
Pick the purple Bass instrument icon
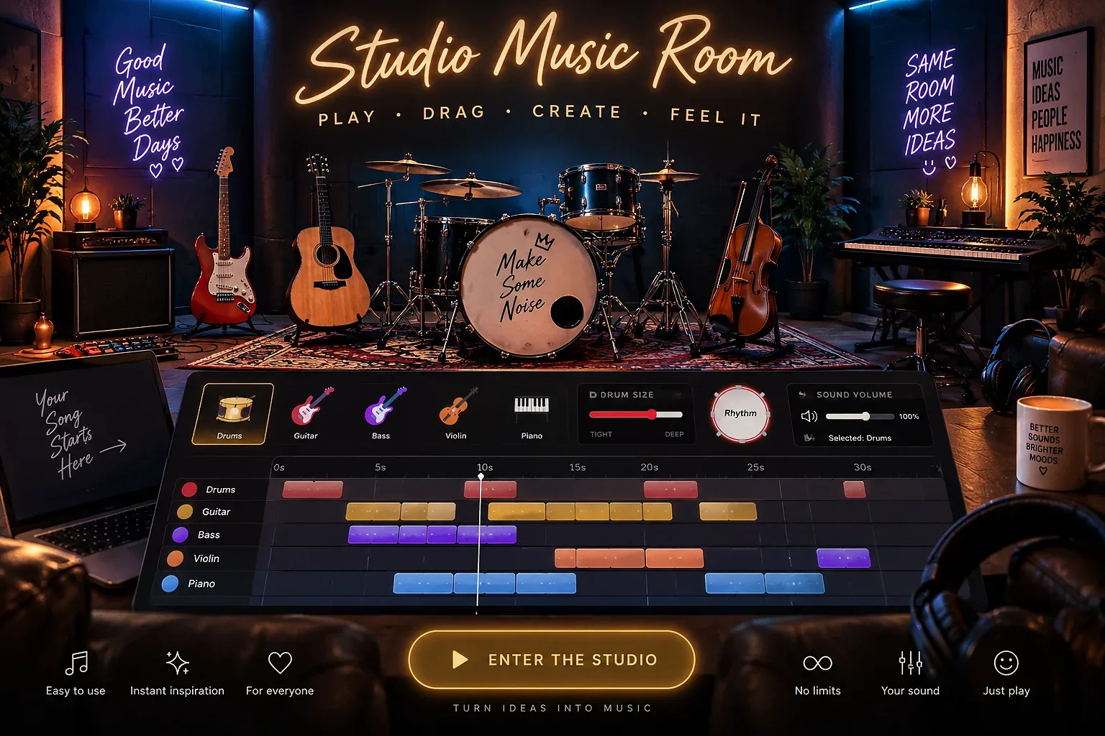click(x=385, y=406)
